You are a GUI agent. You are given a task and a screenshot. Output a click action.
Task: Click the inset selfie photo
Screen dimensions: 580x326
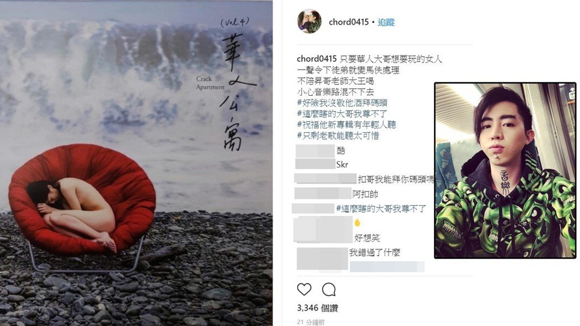tap(505, 170)
